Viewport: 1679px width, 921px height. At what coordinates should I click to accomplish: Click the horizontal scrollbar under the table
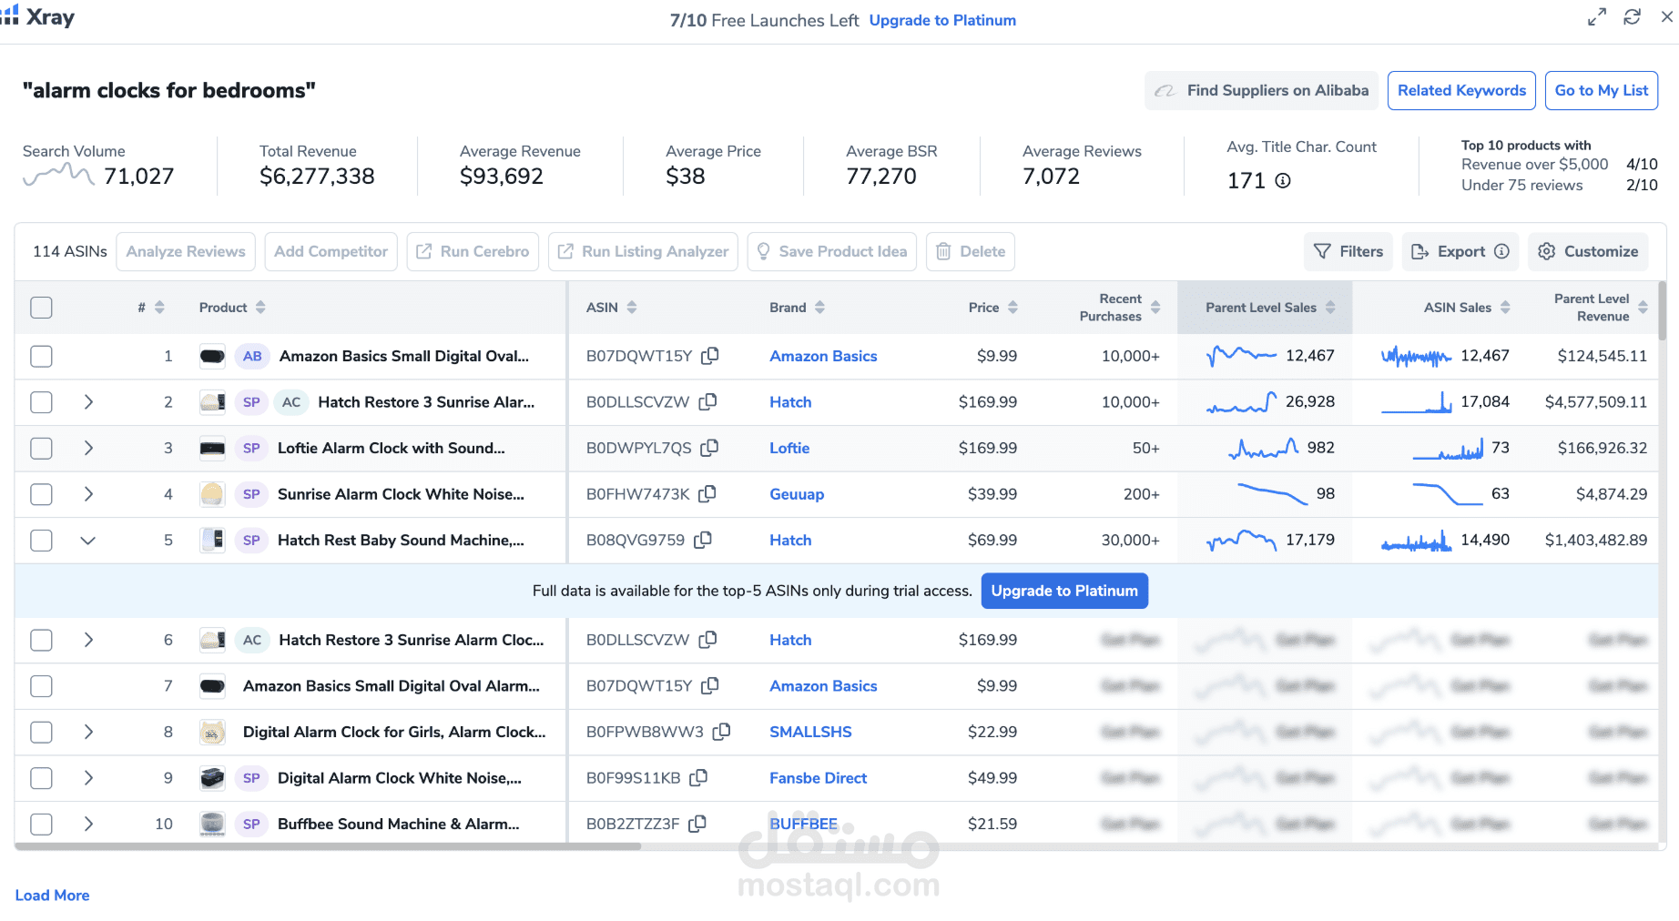(328, 846)
